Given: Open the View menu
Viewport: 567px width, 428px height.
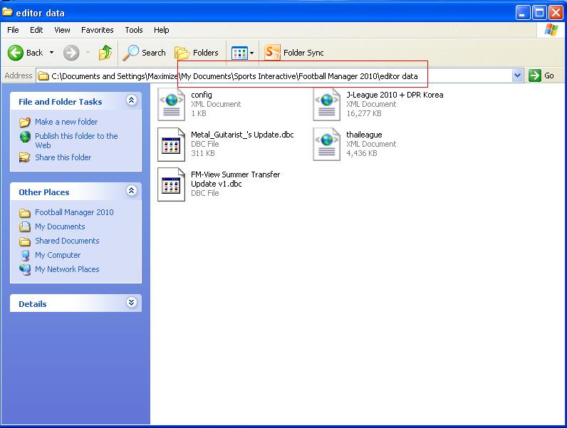Looking at the screenshot, I should pyautogui.click(x=62, y=30).
